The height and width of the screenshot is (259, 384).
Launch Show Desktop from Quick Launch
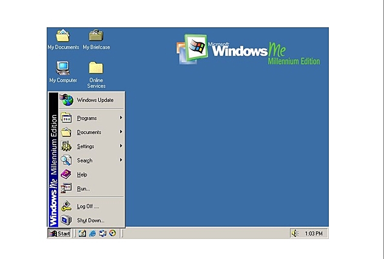click(x=82, y=234)
